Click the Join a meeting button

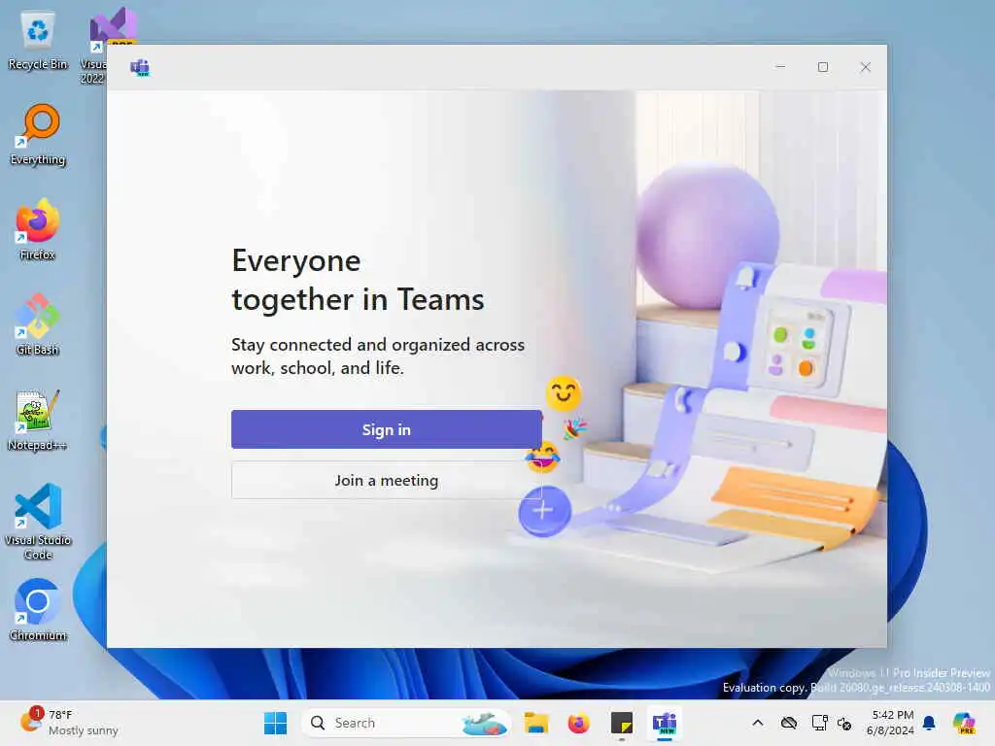387,480
